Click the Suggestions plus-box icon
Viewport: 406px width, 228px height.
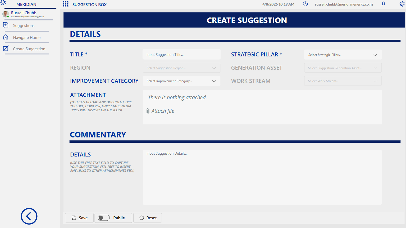[6, 25]
